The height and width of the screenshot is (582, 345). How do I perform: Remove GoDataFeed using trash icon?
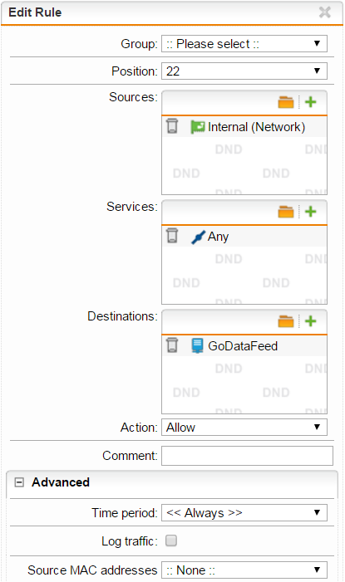(x=172, y=345)
